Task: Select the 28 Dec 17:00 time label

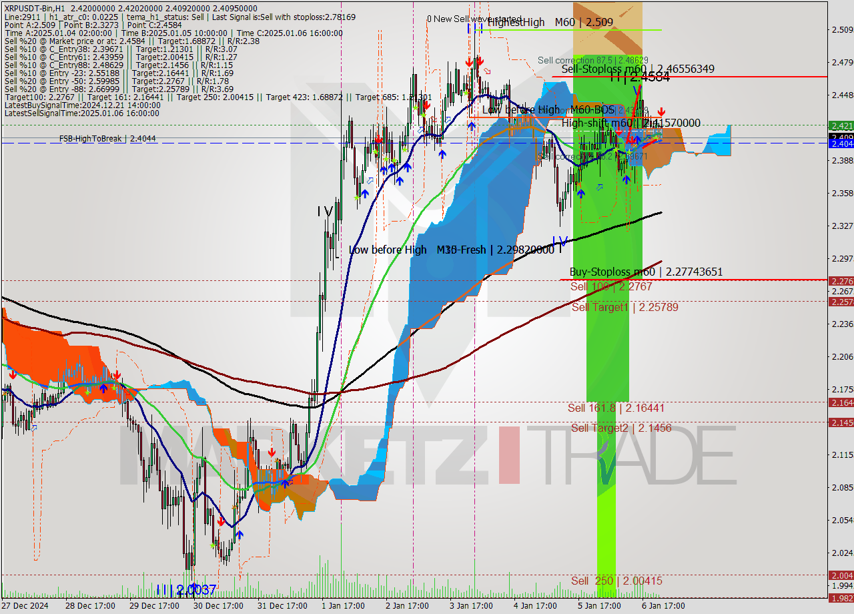Action: click(89, 607)
